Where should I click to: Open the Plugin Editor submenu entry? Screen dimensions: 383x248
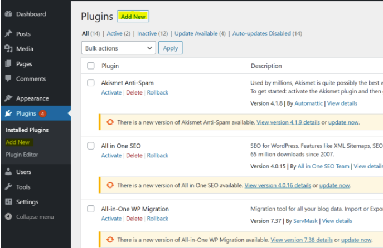22,155
